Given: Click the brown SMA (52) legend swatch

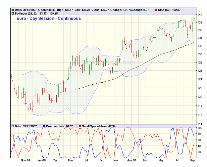Looking at the screenshot, I should tap(156, 10).
